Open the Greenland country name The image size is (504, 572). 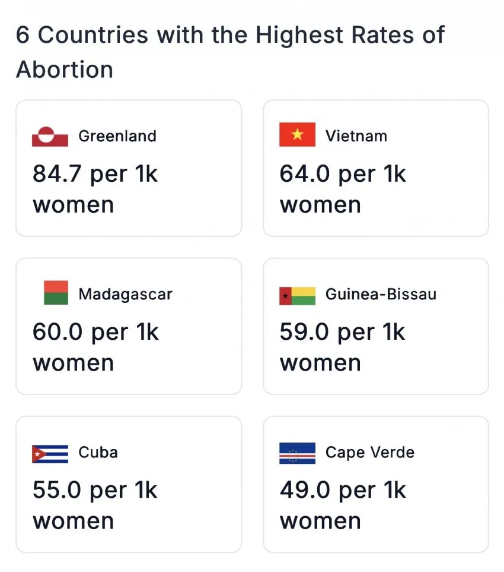117,136
